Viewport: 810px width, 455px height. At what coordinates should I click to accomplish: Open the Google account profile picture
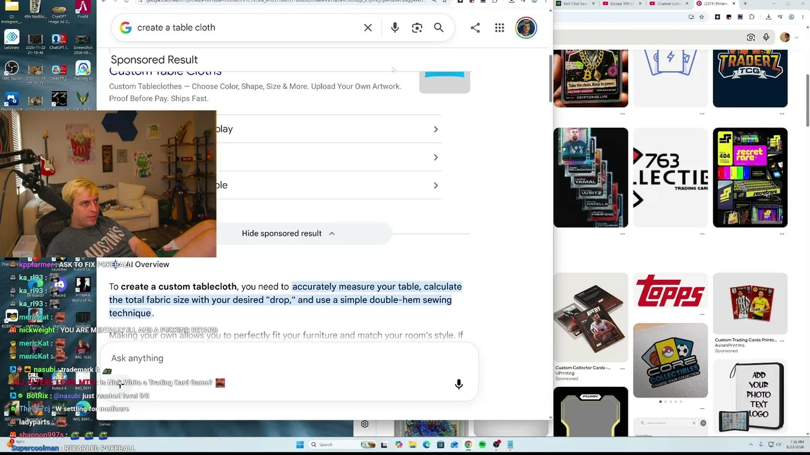526,28
